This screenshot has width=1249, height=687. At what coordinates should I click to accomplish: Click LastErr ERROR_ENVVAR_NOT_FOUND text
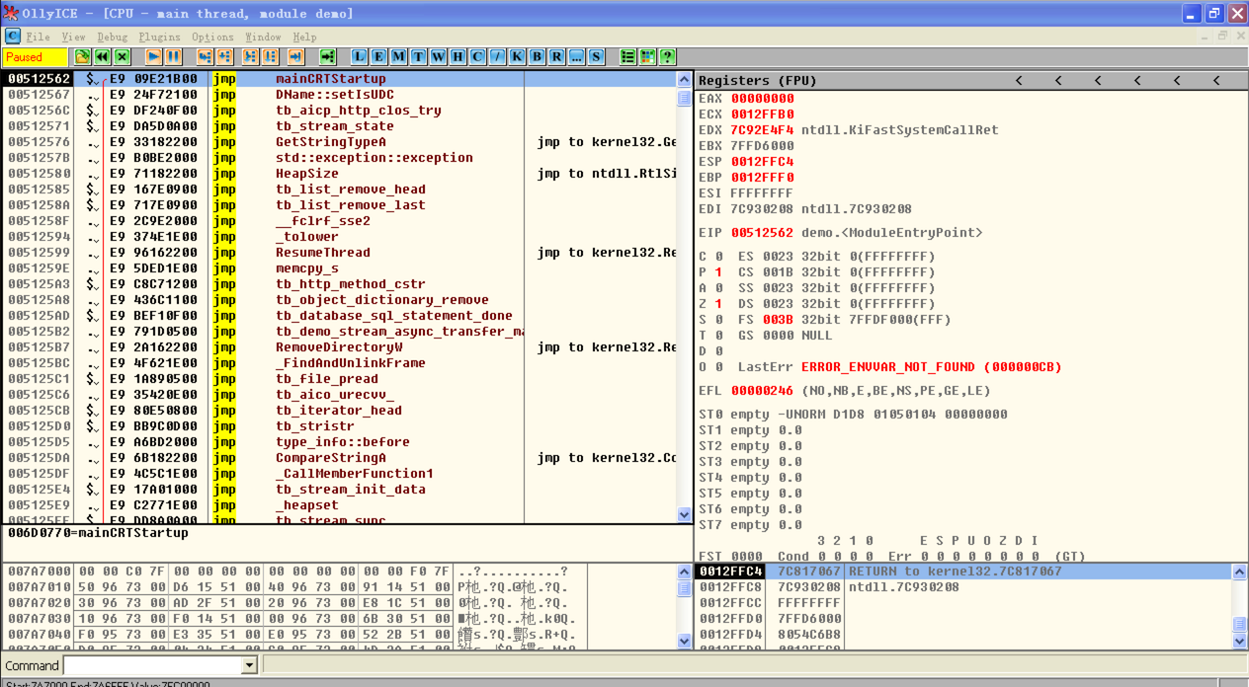coord(931,366)
